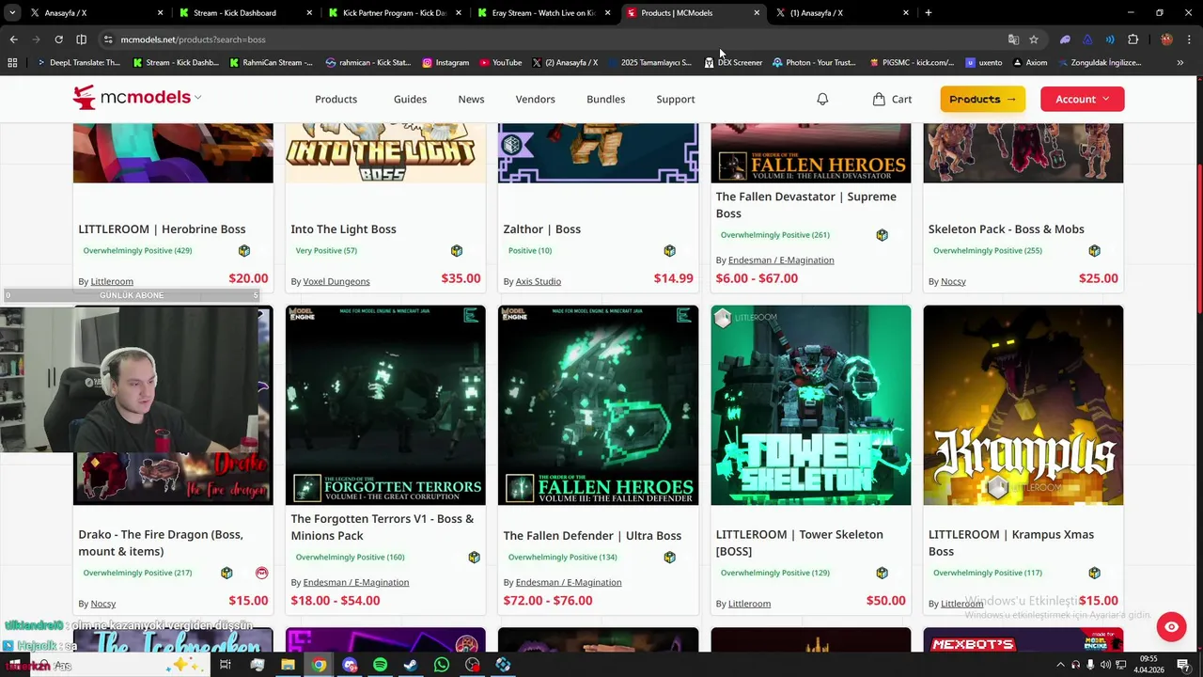Viewport: 1203px width, 677px height.
Task: Click the translate page icon in address bar
Action: [x=1013, y=39]
